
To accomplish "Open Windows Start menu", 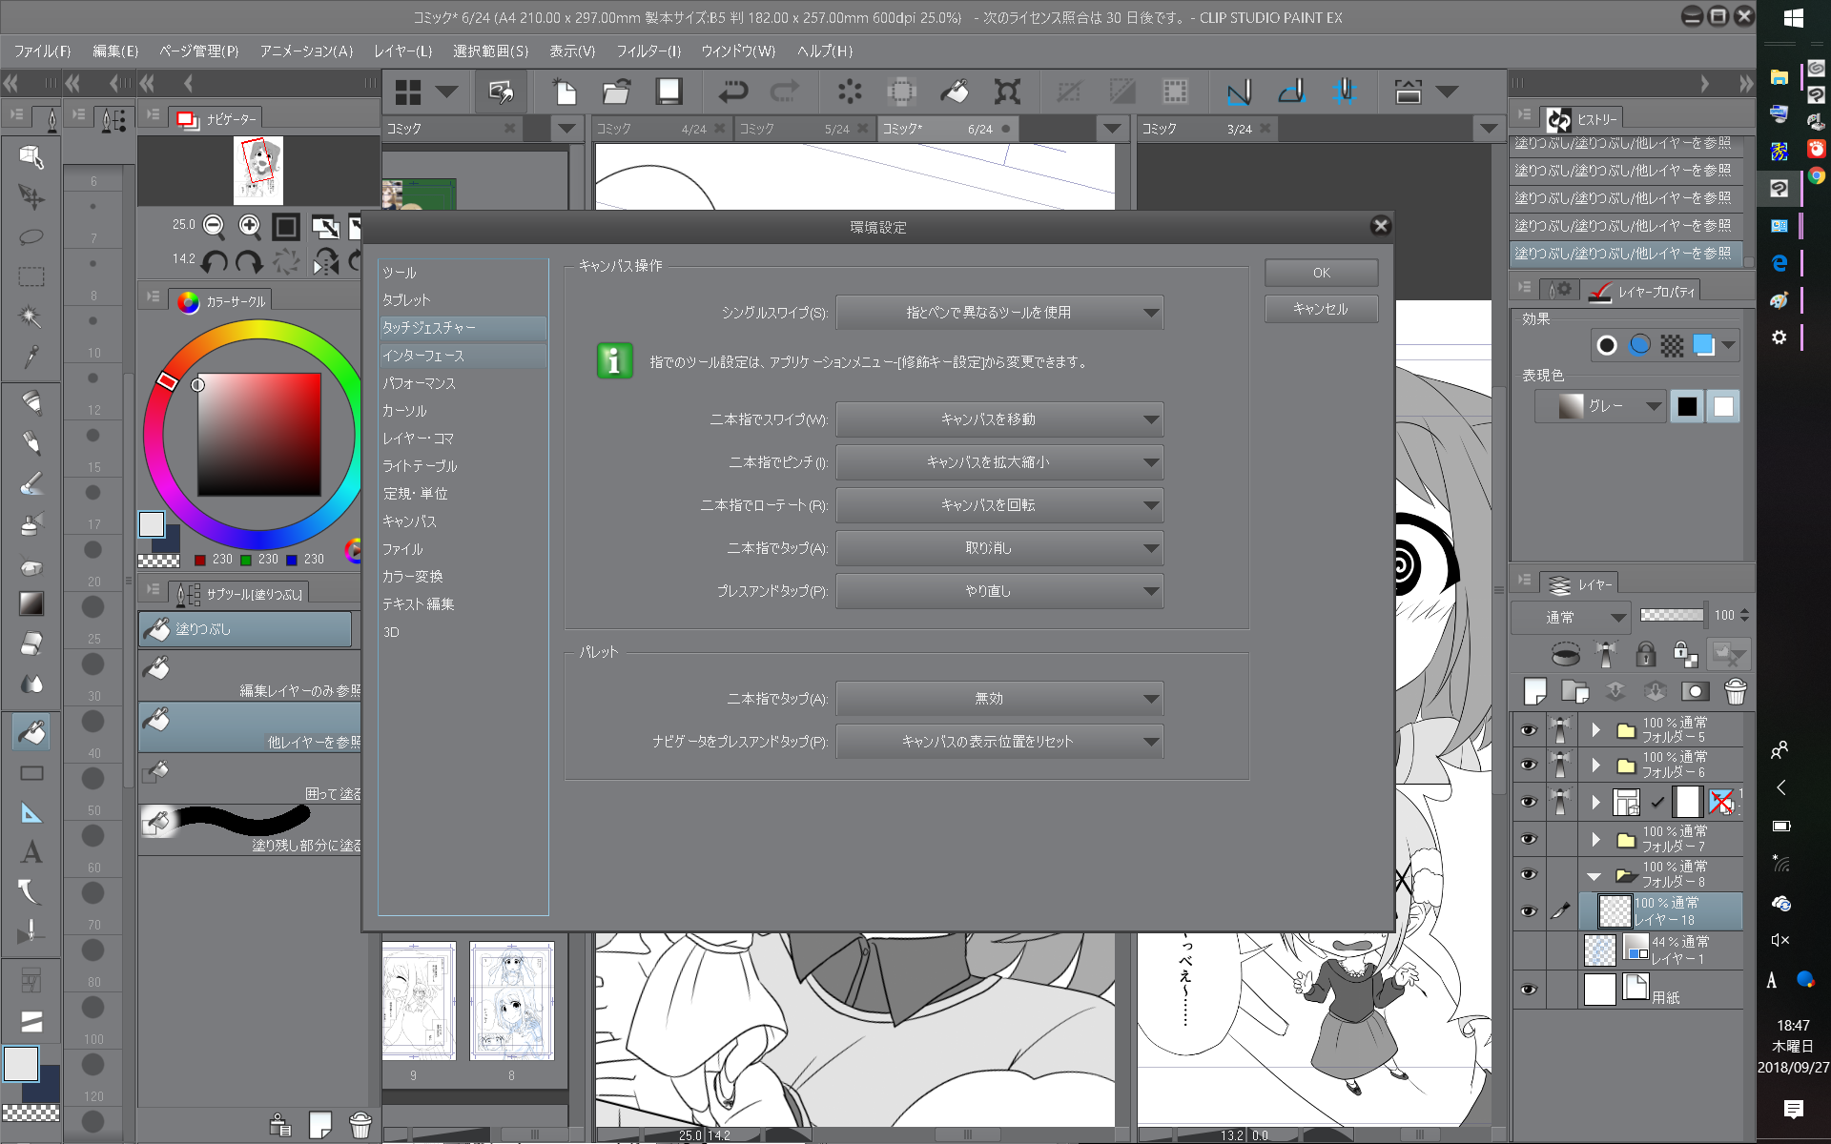I will click(x=1793, y=17).
